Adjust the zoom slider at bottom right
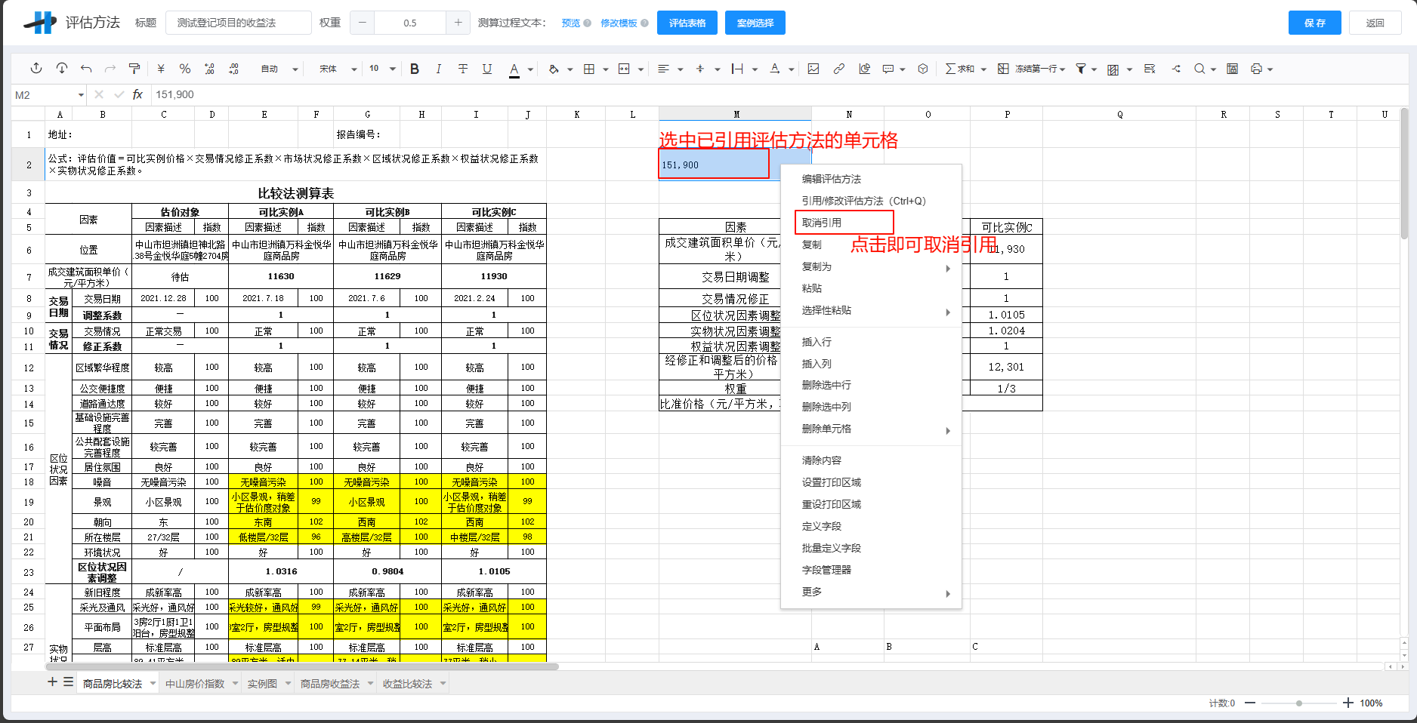 (x=1301, y=703)
